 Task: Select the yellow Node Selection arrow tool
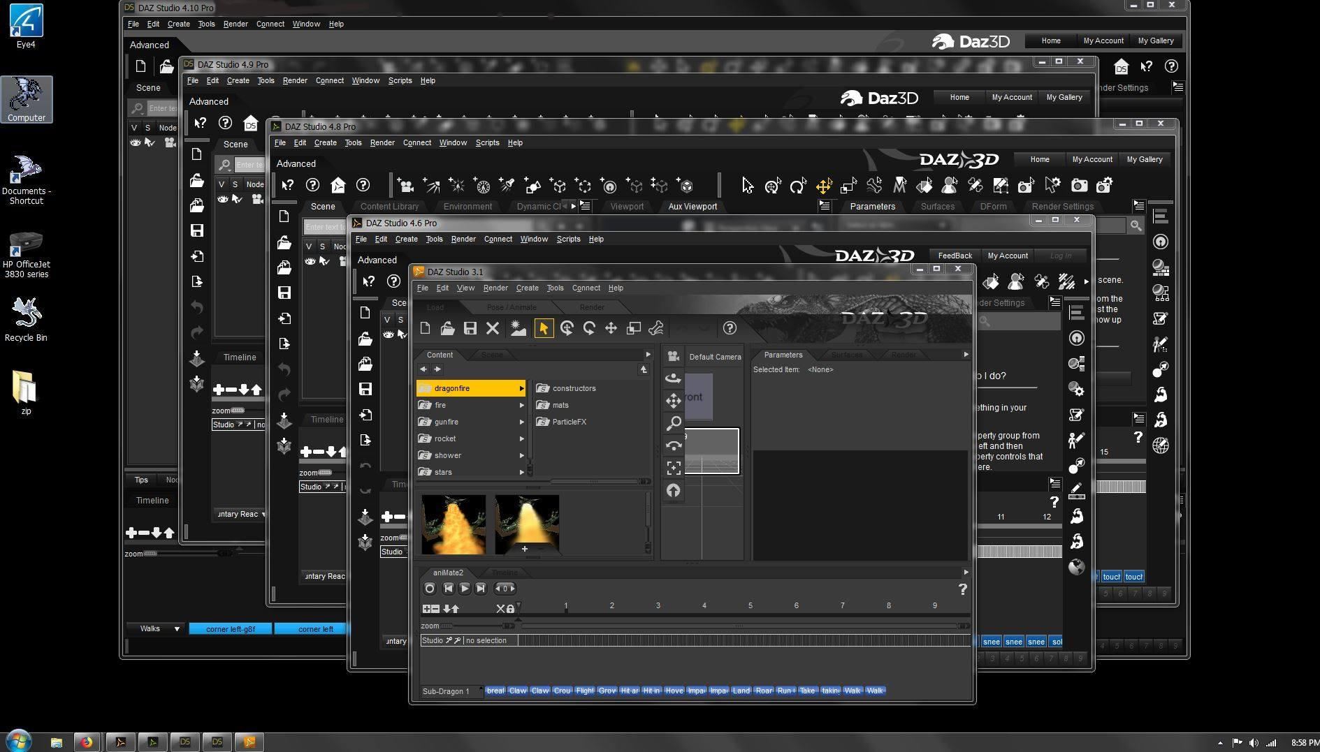(543, 328)
